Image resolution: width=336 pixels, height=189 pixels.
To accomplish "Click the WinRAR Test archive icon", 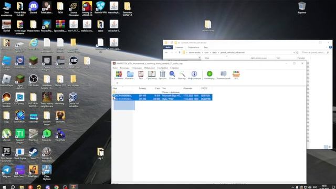I will point(141,75).
